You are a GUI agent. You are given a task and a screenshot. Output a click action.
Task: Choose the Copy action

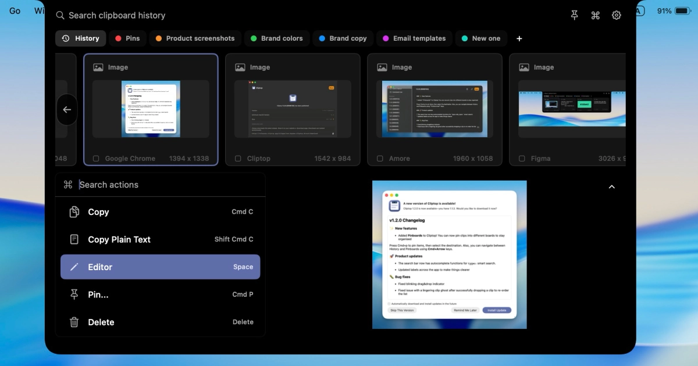pos(160,212)
